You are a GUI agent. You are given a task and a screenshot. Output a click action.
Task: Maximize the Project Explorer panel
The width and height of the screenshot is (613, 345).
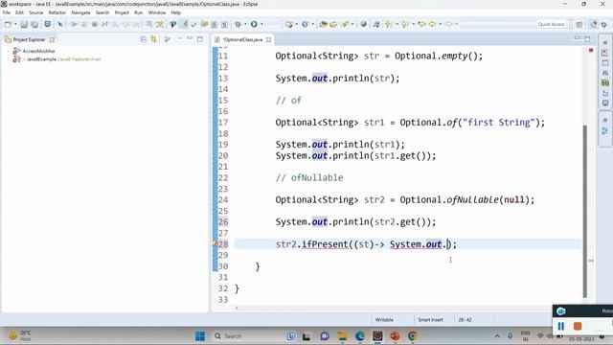click(x=200, y=38)
